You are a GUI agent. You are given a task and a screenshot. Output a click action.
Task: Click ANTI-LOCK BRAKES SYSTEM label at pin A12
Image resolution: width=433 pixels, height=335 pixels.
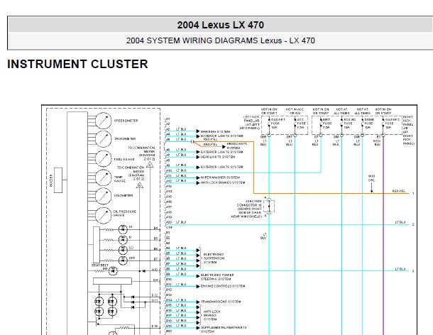[x=223, y=182]
